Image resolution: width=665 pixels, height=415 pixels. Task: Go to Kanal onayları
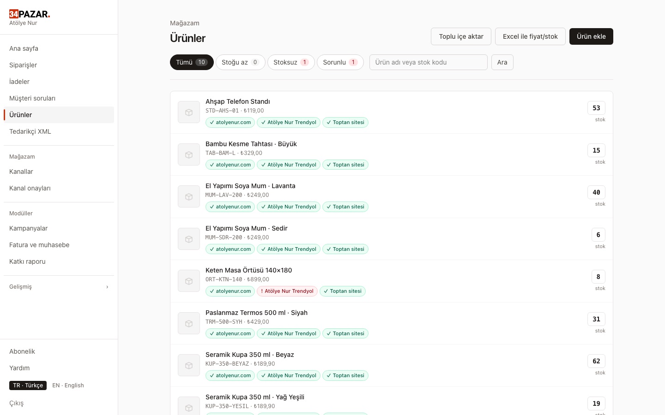click(x=59, y=188)
